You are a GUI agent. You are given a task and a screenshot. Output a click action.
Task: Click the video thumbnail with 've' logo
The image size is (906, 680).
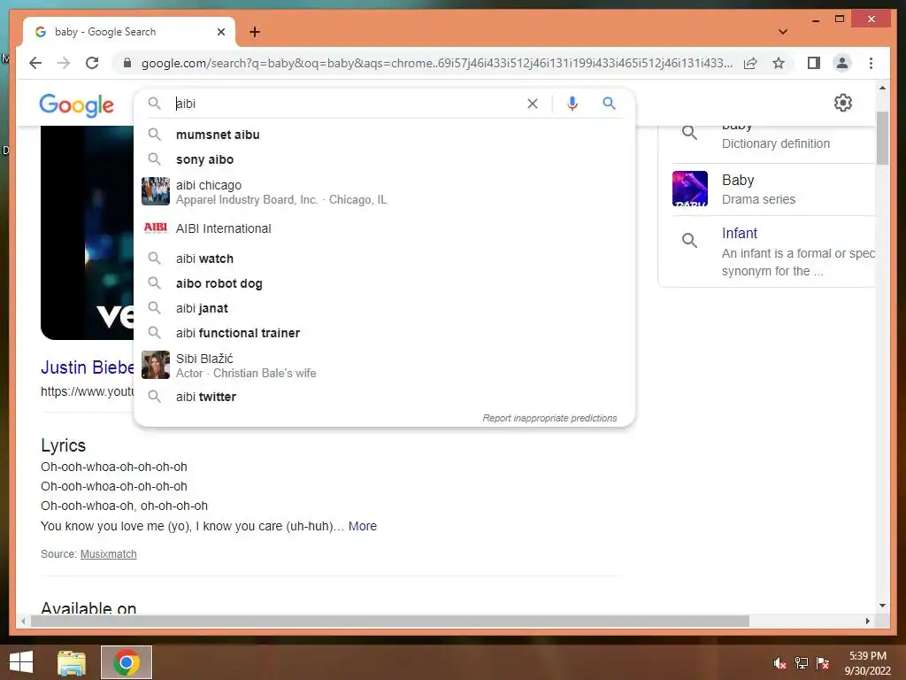[x=88, y=233]
